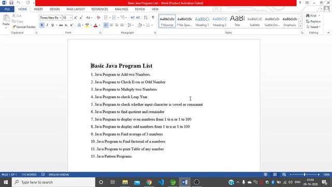Open the Font dialog launcher
The image size is (332, 187).
coord(100,33)
